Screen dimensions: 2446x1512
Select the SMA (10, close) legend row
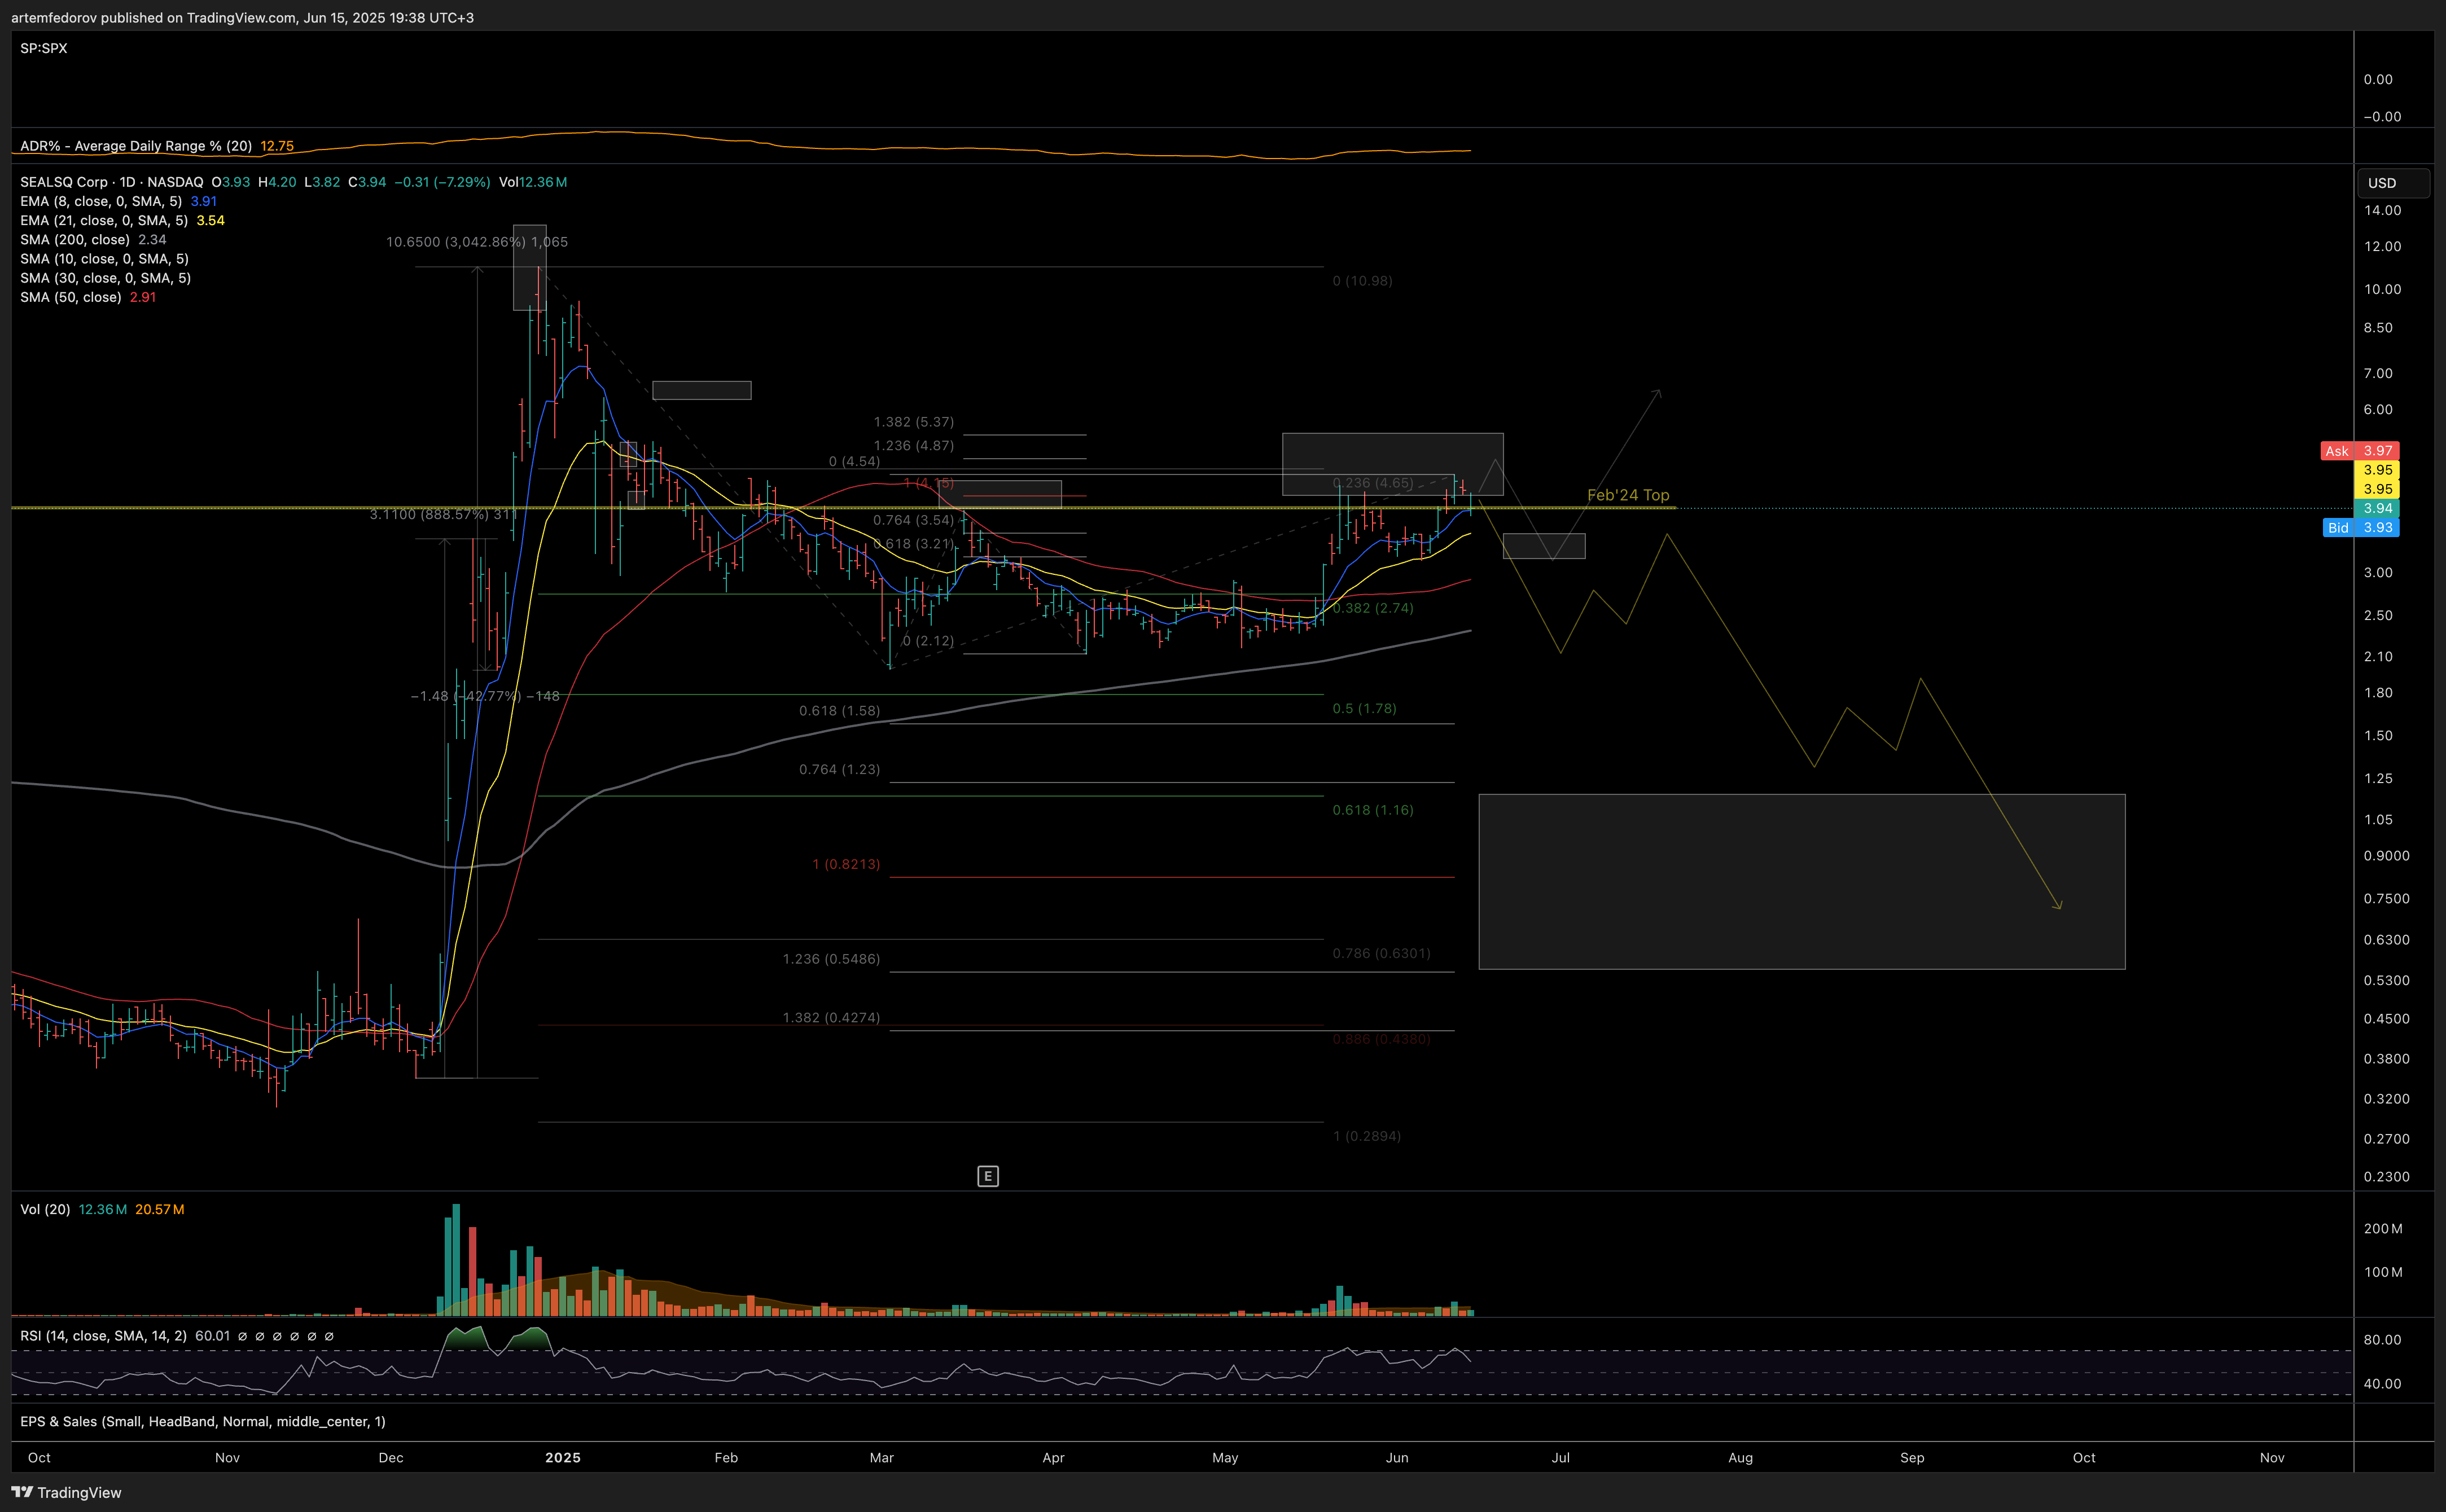click(x=105, y=259)
